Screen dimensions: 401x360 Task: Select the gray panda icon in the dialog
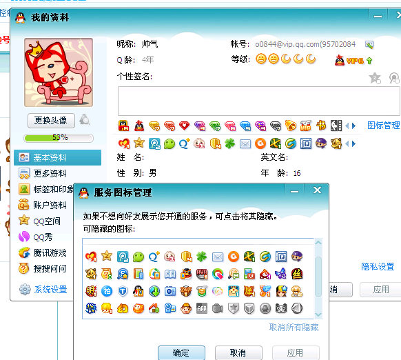tap(281, 308)
